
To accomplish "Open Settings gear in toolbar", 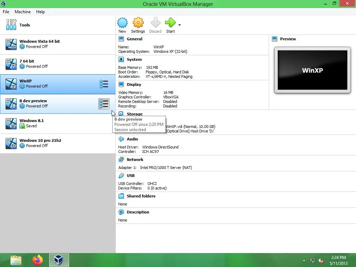I will tap(138, 23).
